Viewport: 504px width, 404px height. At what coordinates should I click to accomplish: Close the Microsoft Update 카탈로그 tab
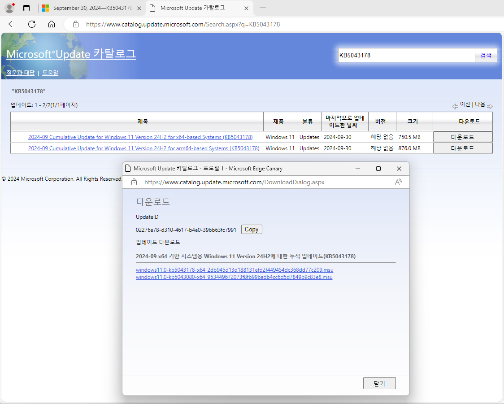pos(246,9)
